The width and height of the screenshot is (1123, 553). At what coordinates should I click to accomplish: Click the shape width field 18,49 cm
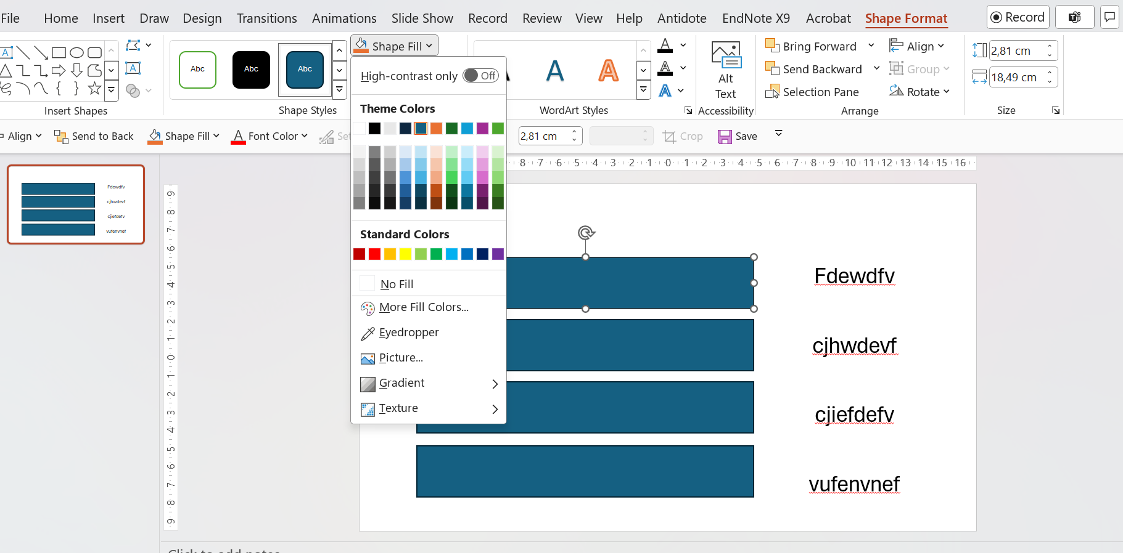coord(1018,77)
